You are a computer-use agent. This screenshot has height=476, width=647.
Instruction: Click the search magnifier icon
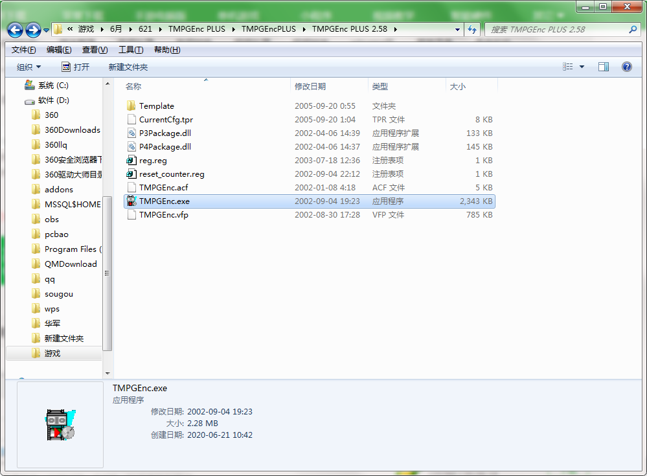pyautogui.click(x=633, y=29)
